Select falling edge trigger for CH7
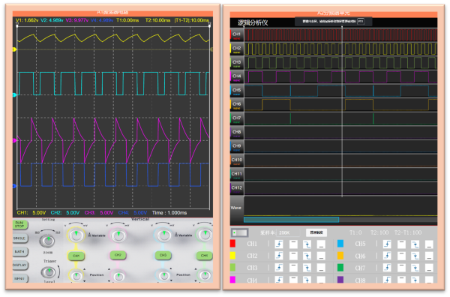 coord(415,268)
